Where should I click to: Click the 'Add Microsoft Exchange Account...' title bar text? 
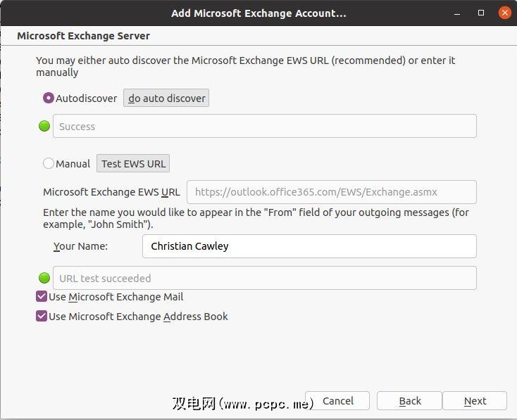(x=258, y=13)
